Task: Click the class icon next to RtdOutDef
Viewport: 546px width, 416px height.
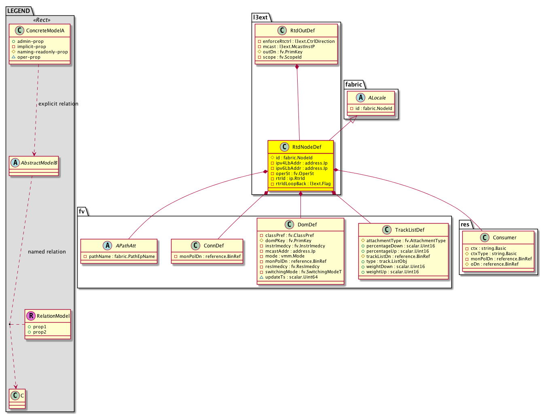Action: click(x=282, y=31)
